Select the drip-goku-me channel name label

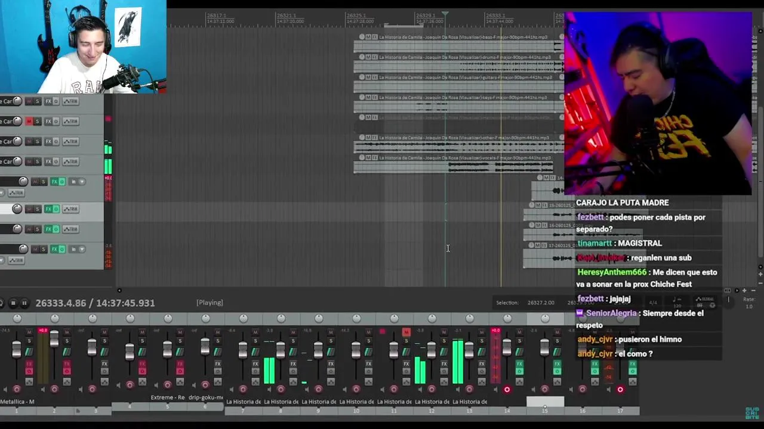(206, 397)
